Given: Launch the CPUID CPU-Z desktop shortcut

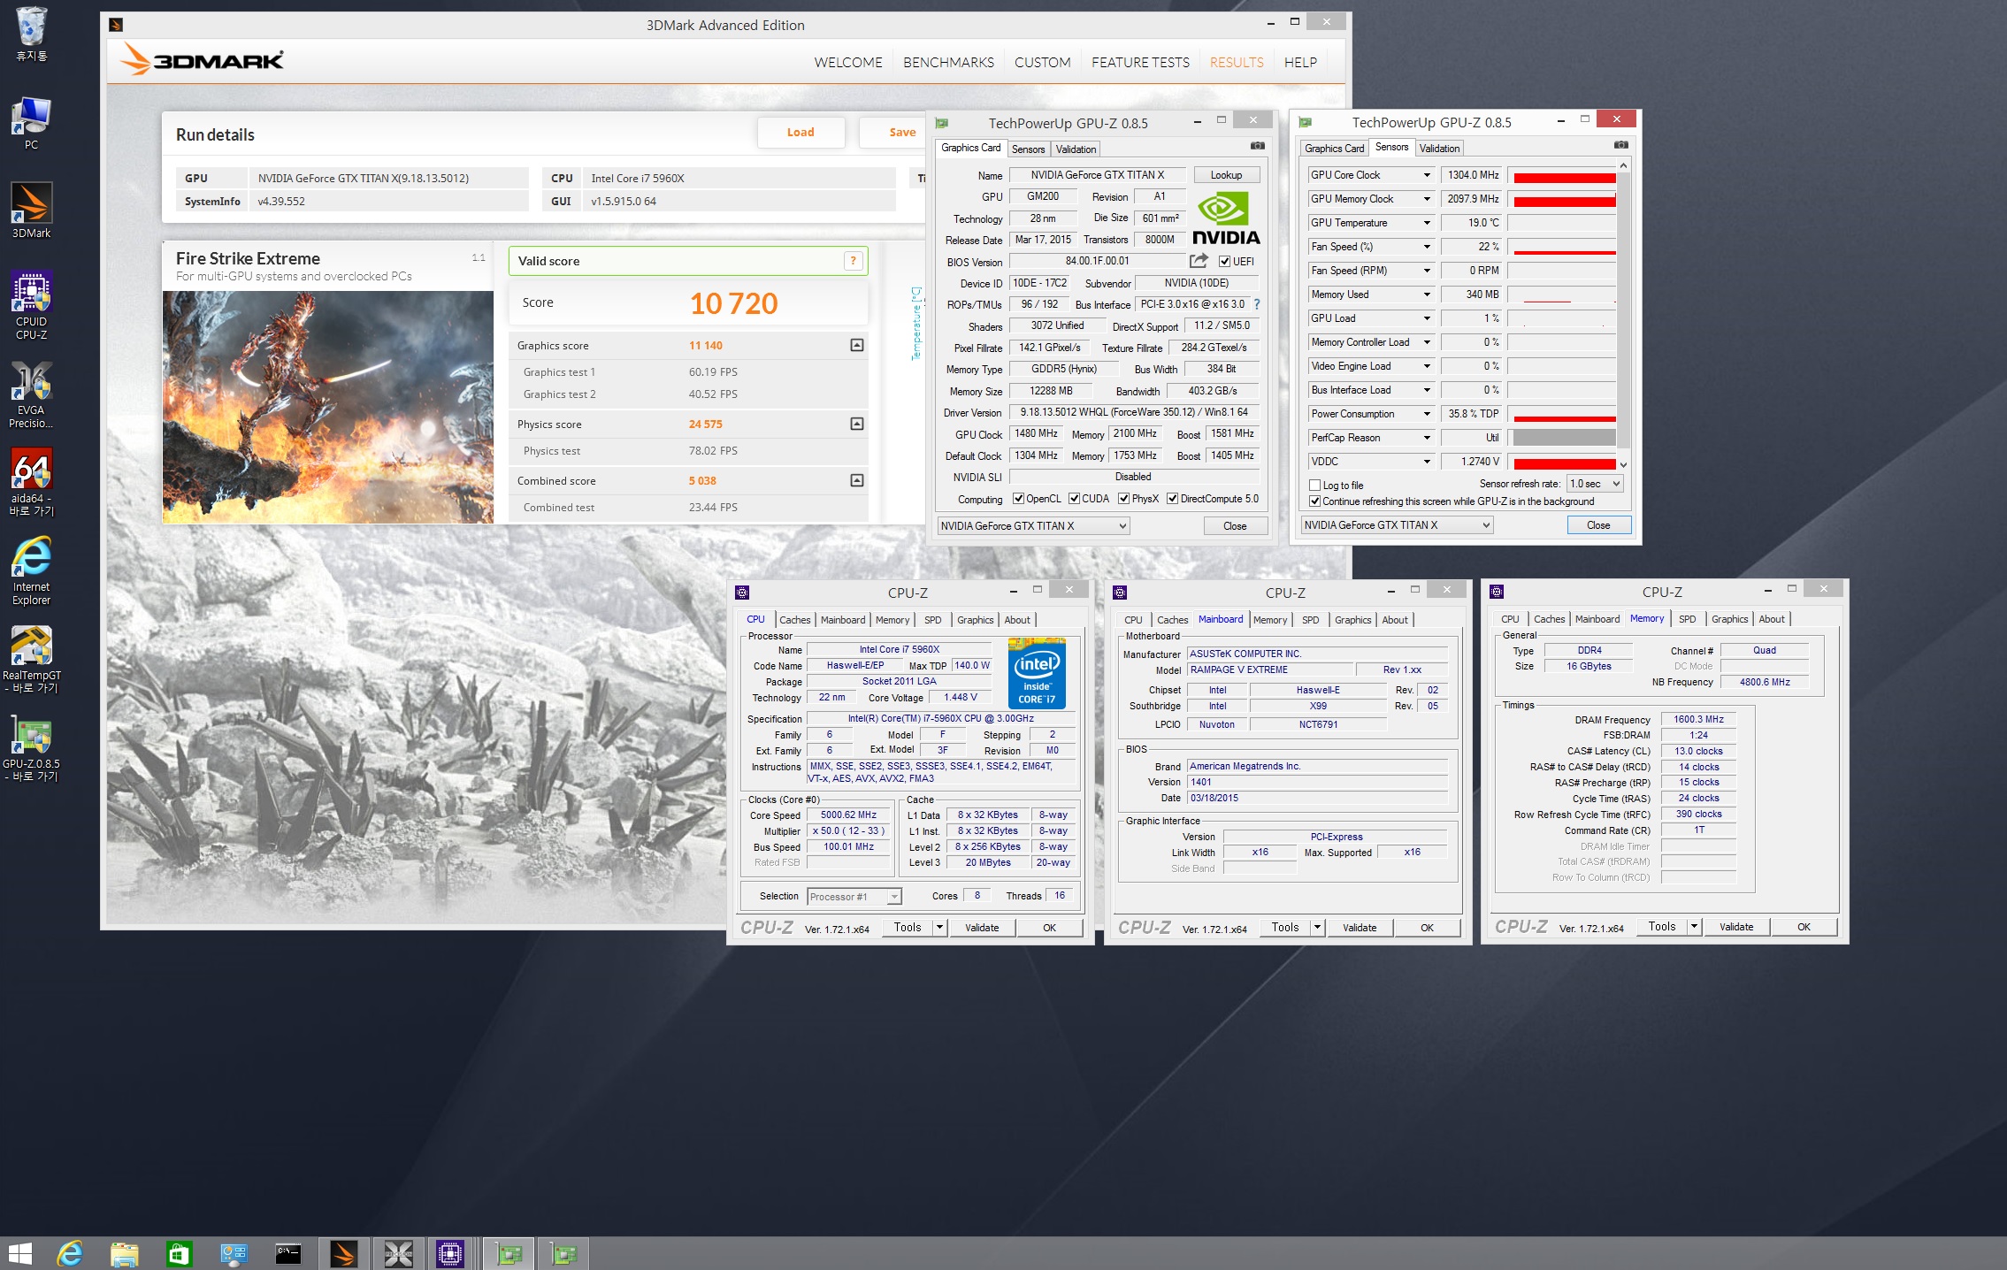Looking at the screenshot, I should point(31,305).
